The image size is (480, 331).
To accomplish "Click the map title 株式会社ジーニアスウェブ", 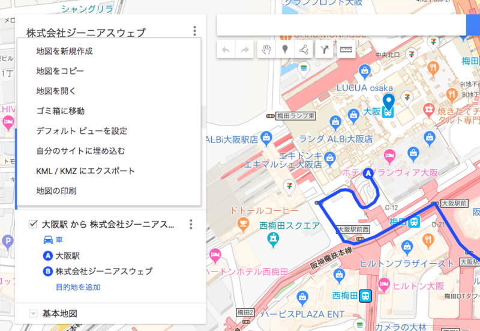I will point(86,32).
